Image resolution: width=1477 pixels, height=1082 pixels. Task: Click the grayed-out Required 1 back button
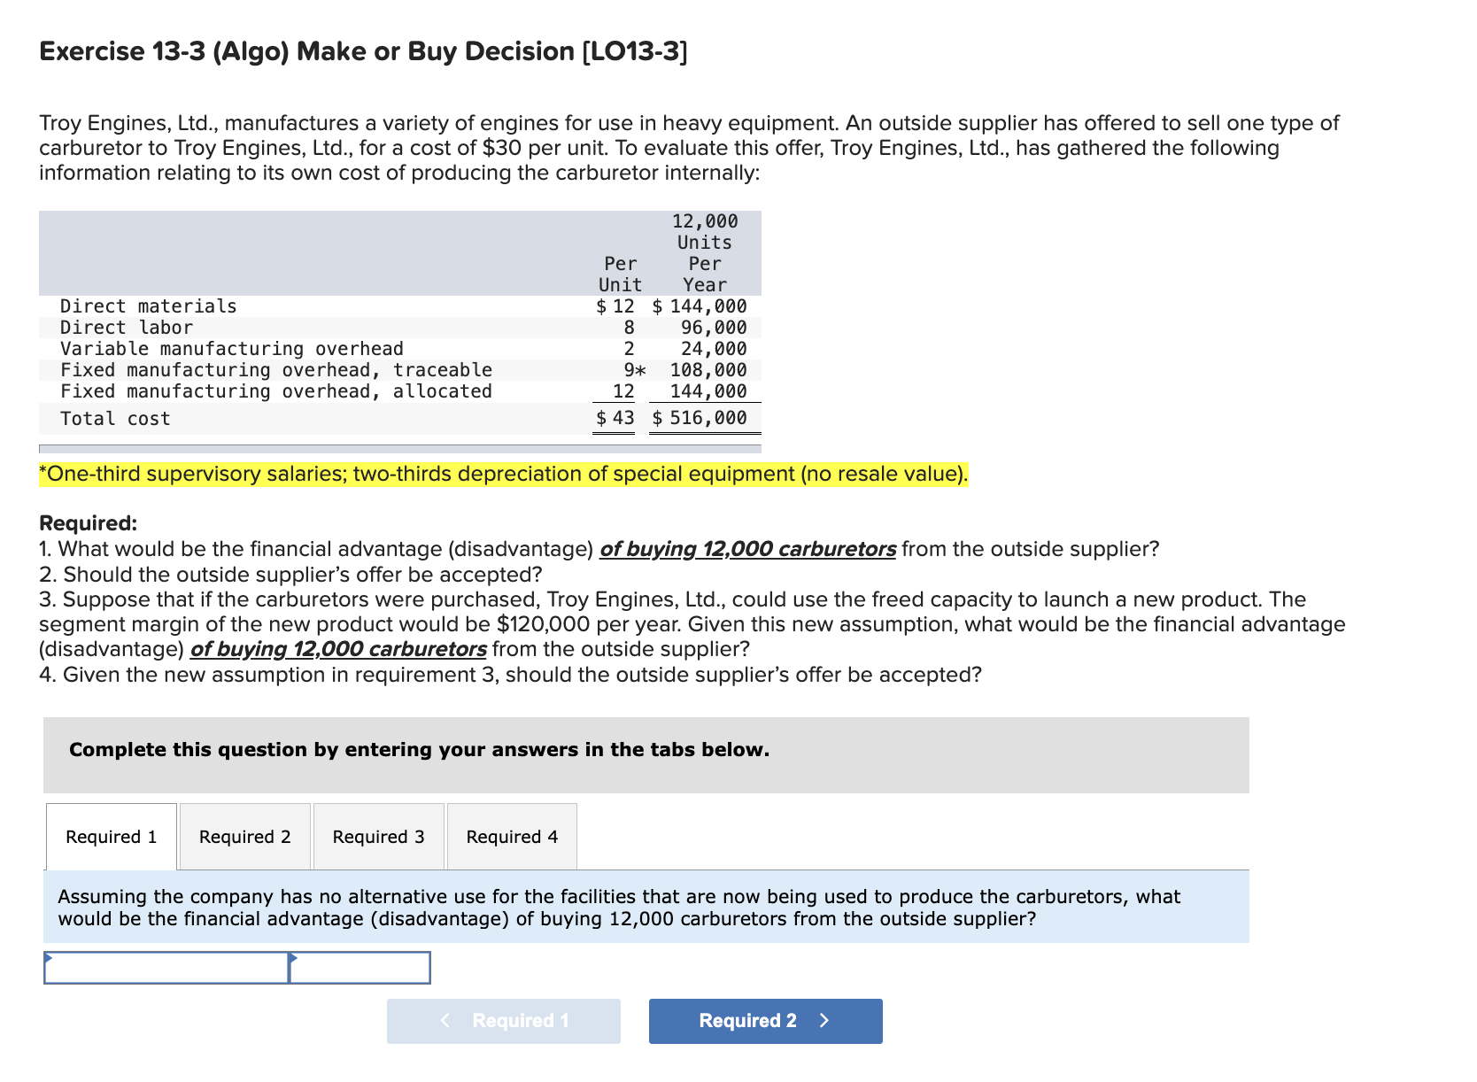coord(503,1020)
